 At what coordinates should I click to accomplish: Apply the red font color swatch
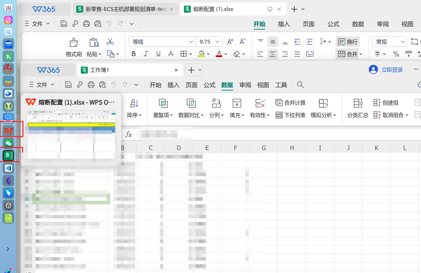pyautogui.click(x=219, y=54)
